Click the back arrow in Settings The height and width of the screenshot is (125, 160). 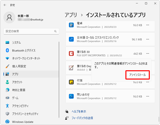pyautogui.click(x=5, y=5)
